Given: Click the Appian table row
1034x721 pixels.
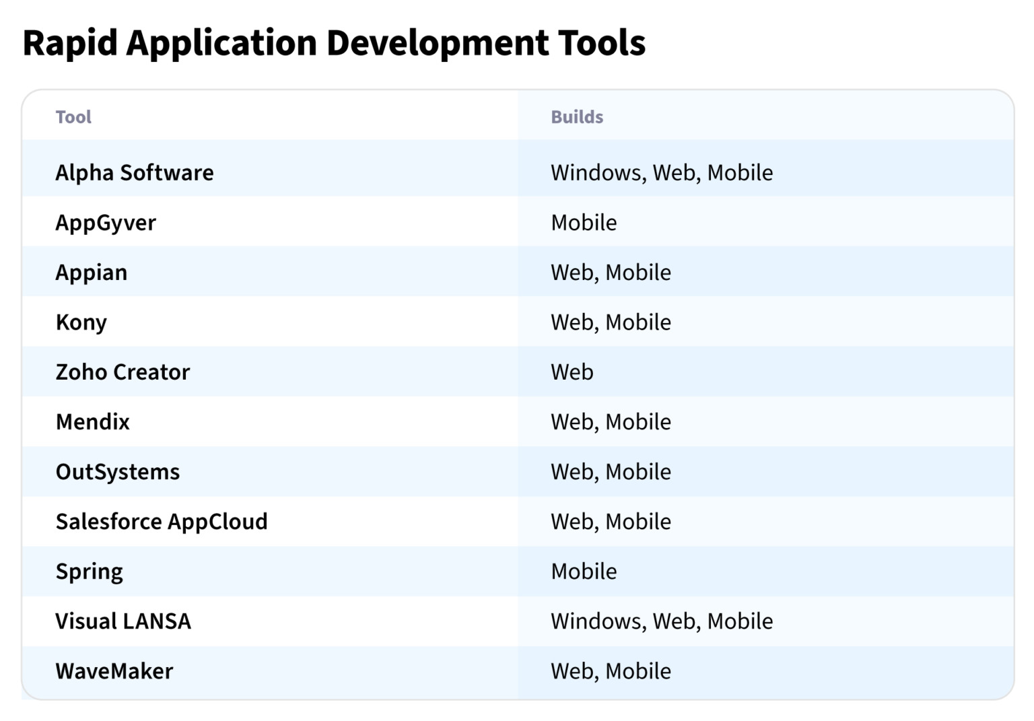Looking at the screenshot, I should pos(91,272).
